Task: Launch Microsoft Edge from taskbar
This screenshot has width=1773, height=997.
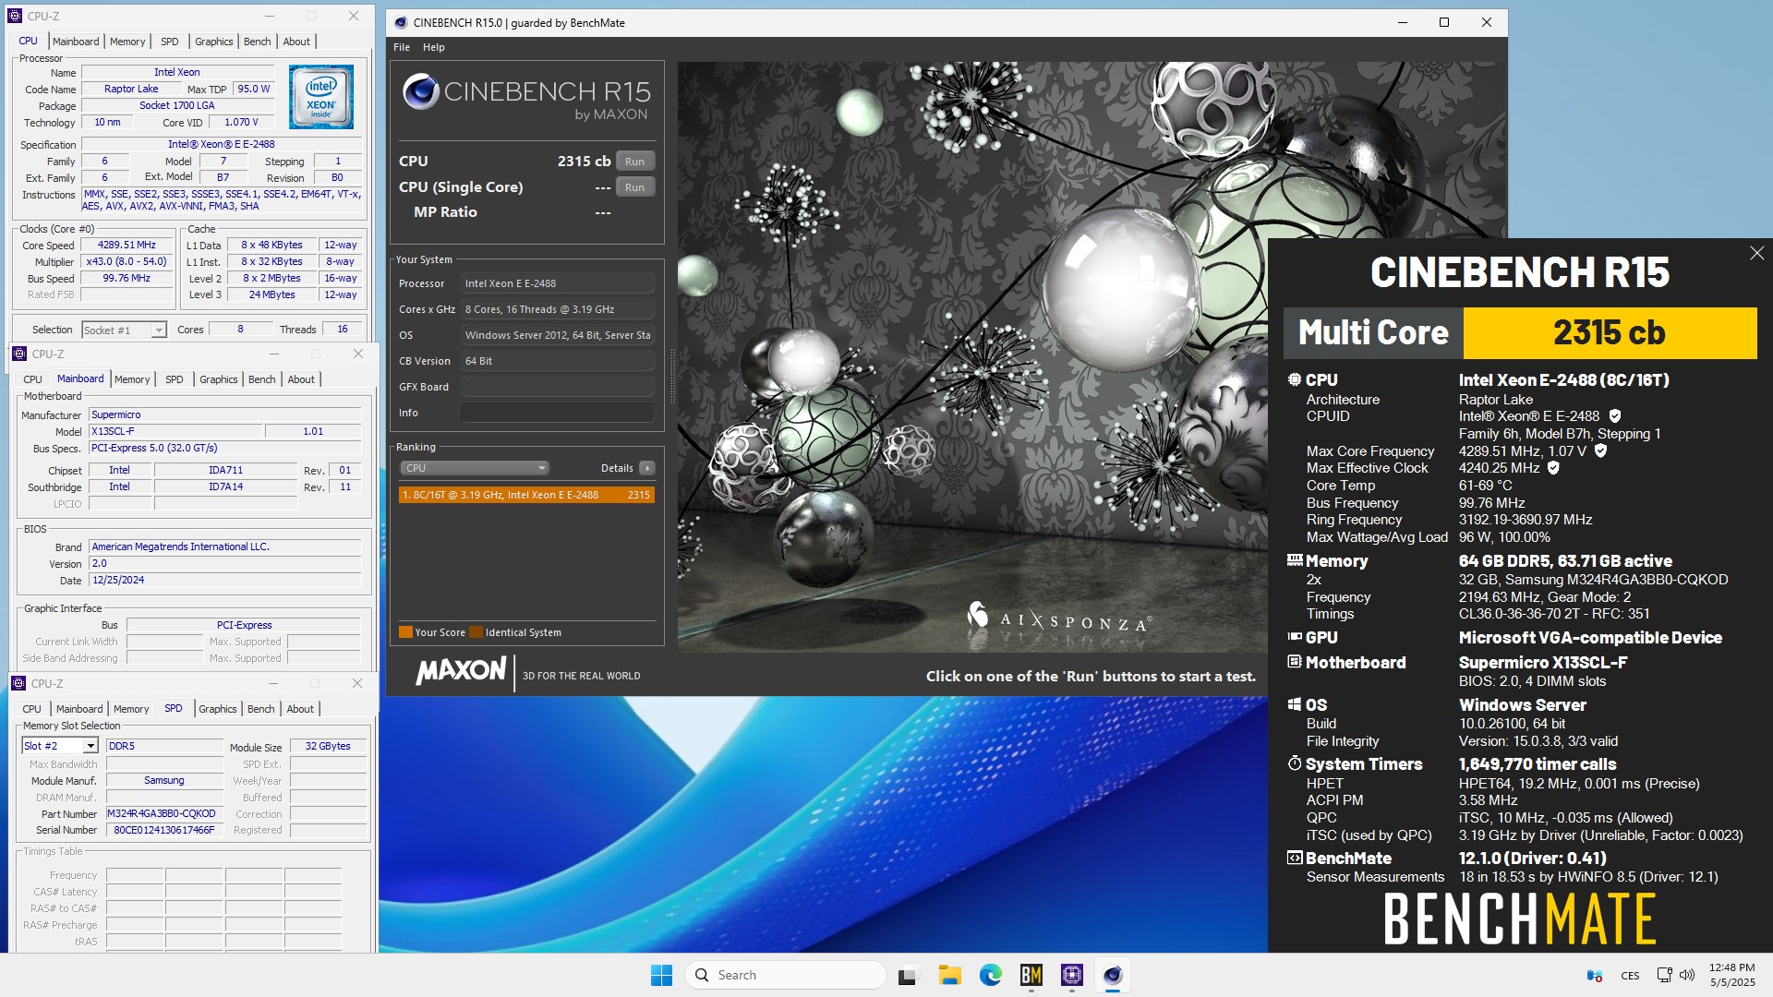Action: [990, 975]
